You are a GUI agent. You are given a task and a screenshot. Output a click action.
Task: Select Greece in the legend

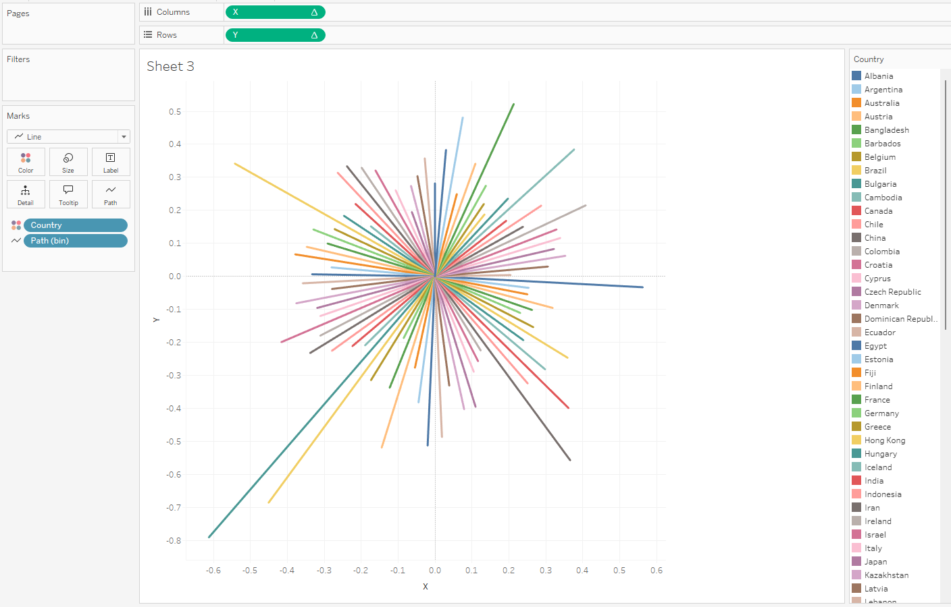[x=877, y=427]
